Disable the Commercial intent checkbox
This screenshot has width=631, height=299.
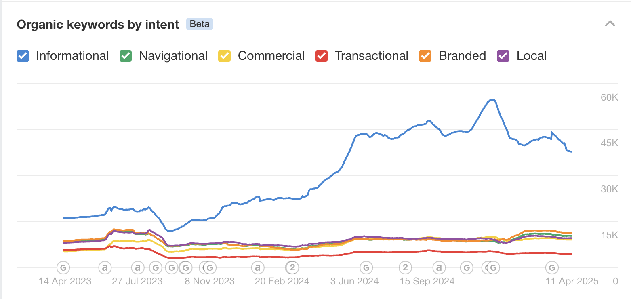(224, 56)
